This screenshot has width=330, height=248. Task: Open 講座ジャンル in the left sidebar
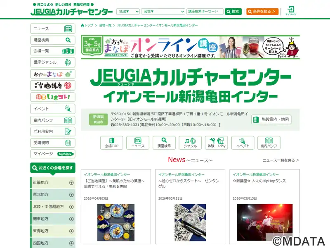[x=53, y=62]
